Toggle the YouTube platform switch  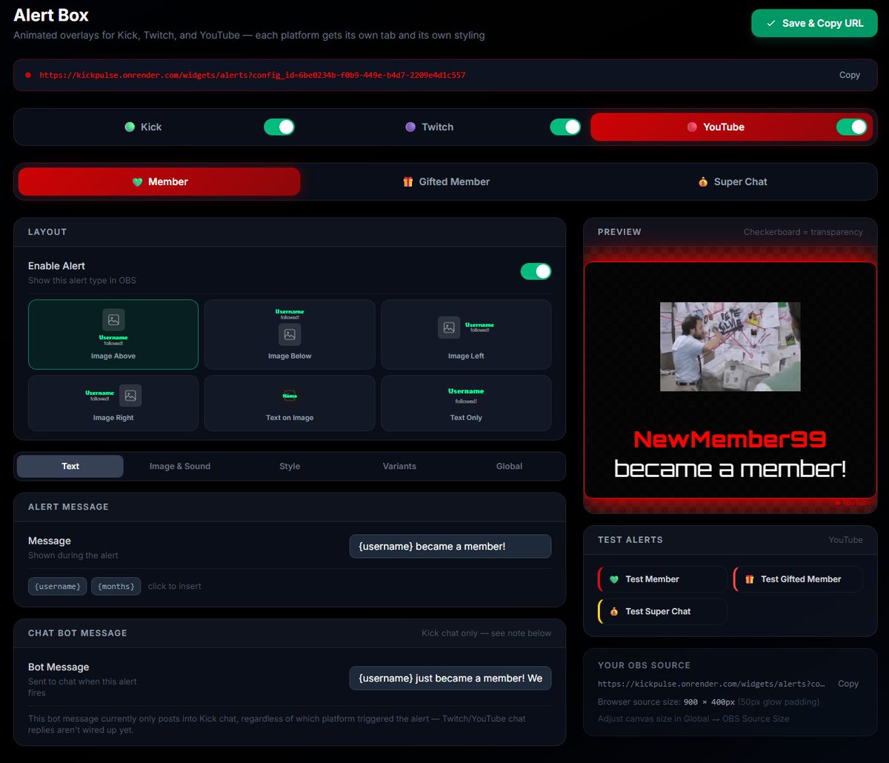click(851, 127)
